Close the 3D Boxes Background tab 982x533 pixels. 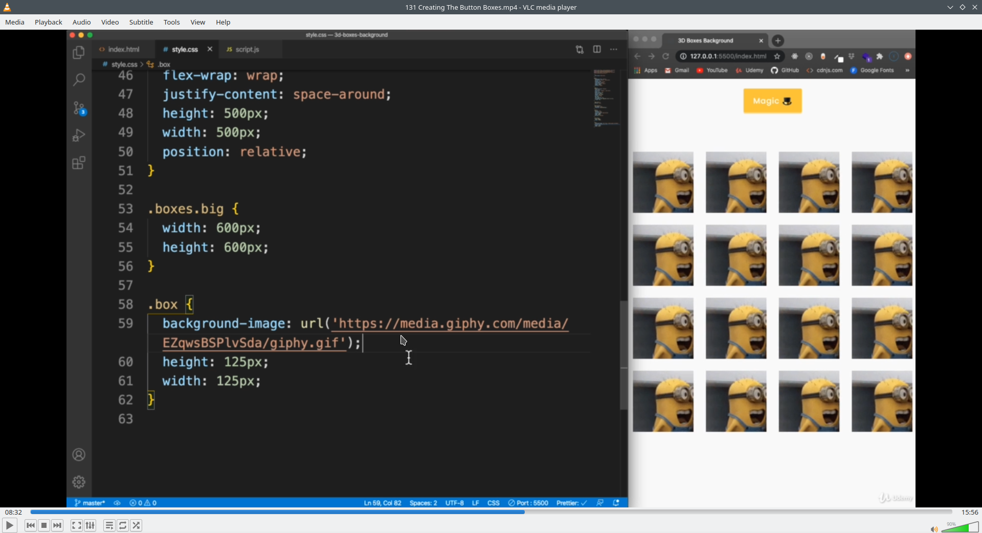pyautogui.click(x=761, y=40)
